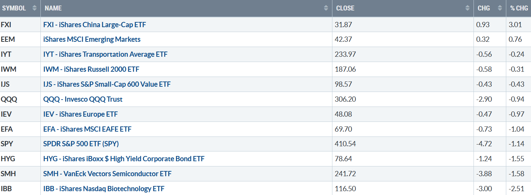
Task: Open IWM - iShares Russell 2000 ETF
Action: click(x=91, y=69)
